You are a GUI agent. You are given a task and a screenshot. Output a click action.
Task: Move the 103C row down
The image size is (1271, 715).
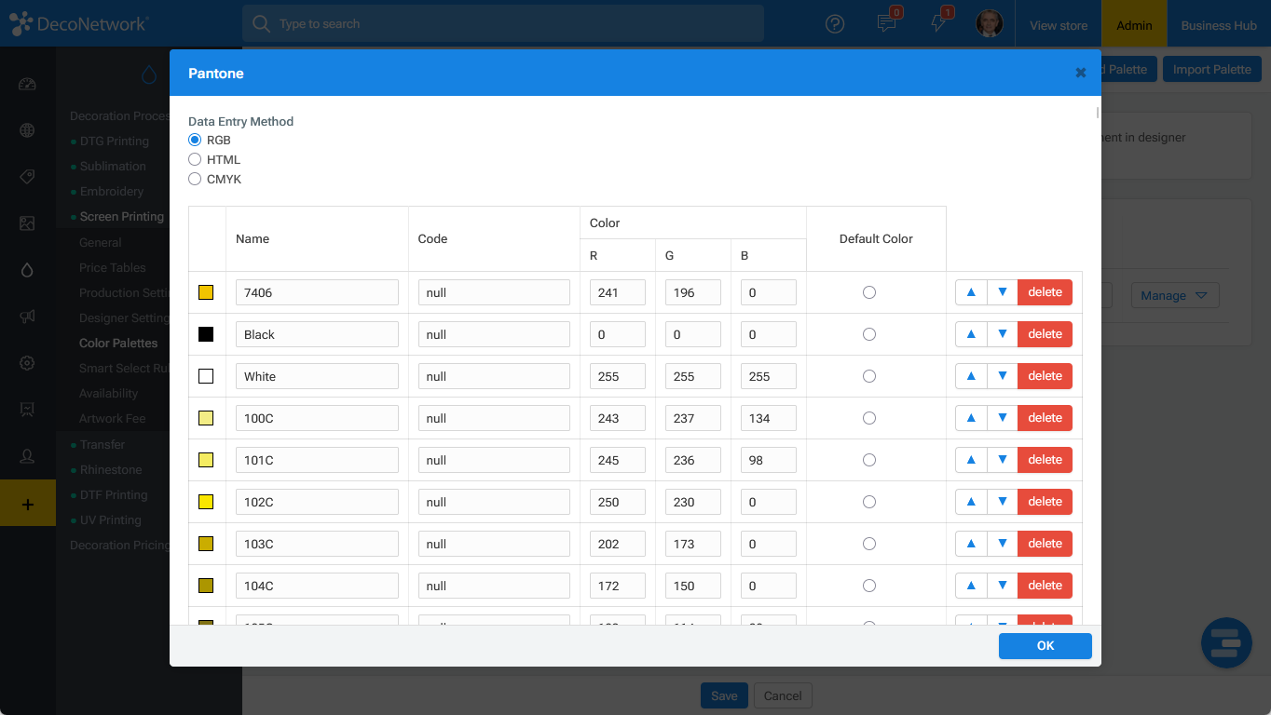[1003, 544]
